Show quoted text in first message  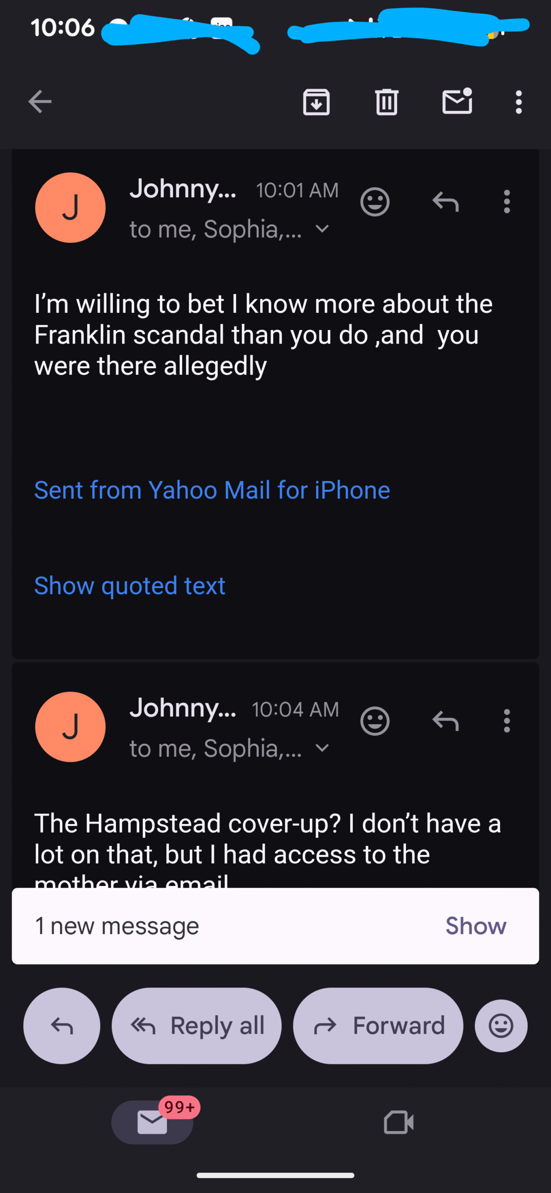pos(130,585)
